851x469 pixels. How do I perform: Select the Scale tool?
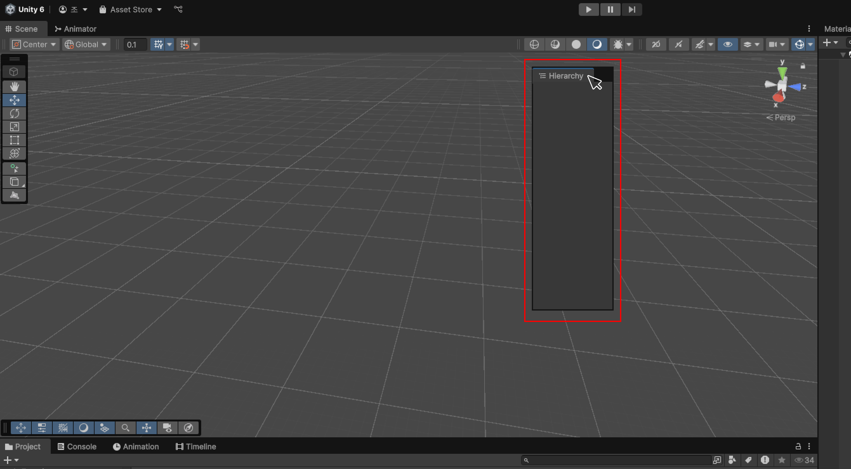[x=14, y=127]
